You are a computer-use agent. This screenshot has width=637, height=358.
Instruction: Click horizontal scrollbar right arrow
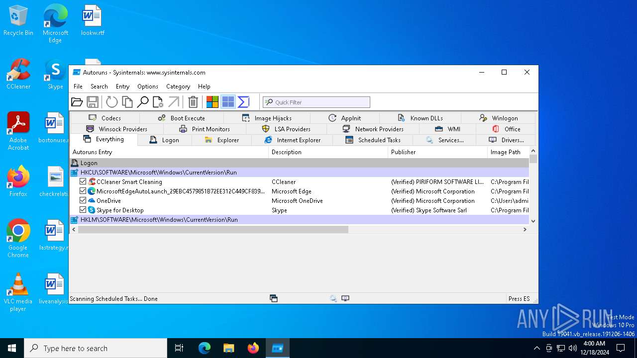(525, 229)
